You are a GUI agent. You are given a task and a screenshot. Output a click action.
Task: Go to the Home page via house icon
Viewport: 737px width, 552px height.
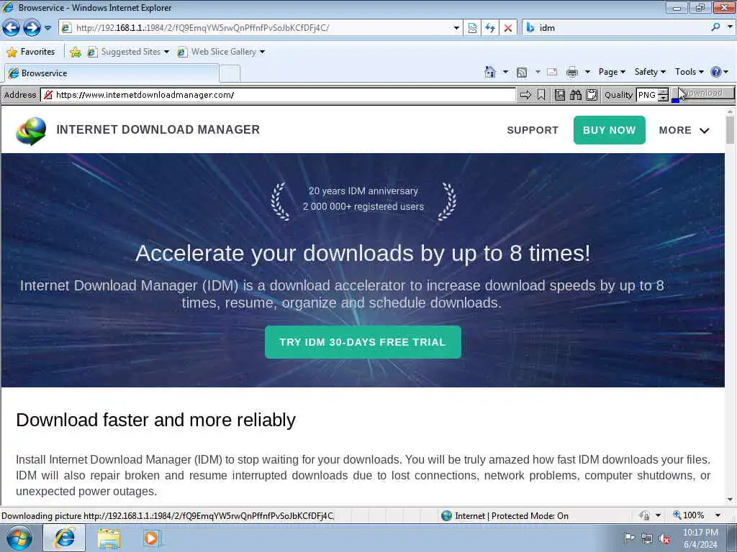[490, 72]
